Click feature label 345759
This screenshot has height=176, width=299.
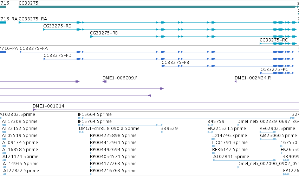tap(216, 122)
